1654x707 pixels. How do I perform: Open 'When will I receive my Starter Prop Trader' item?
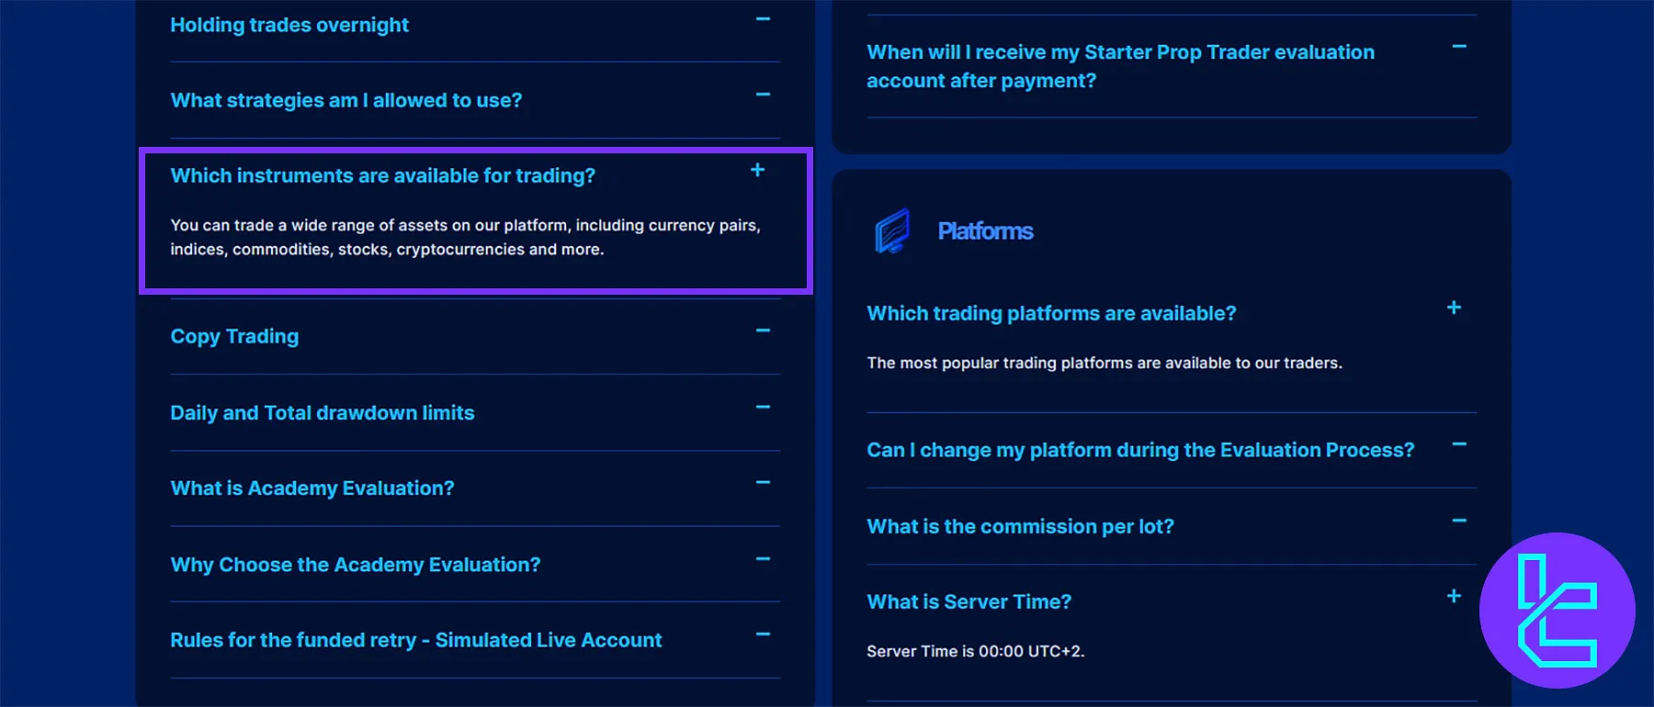pos(1120,66)
